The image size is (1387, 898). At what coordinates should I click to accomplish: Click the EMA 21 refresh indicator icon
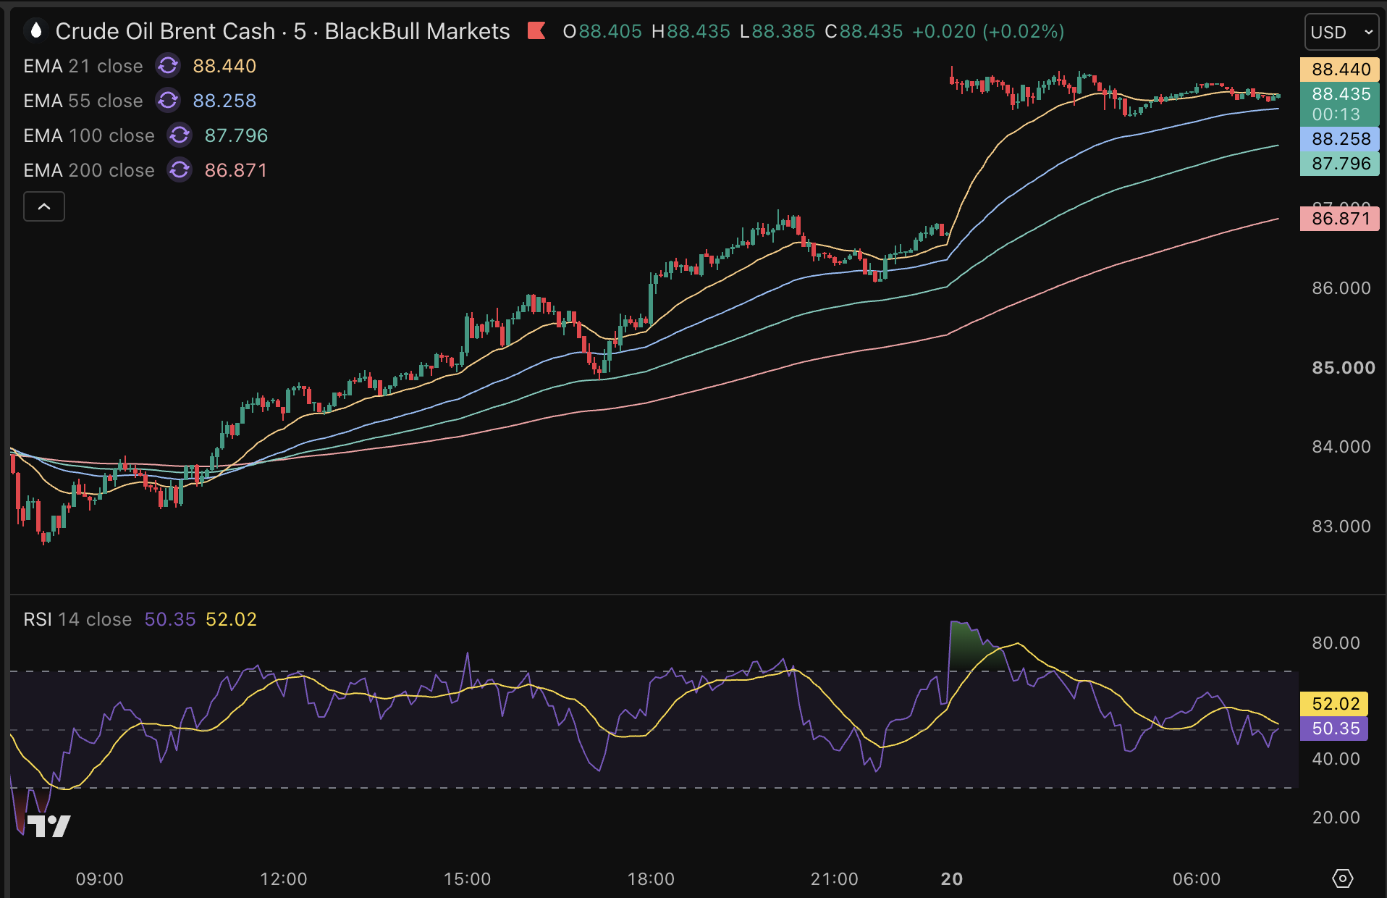(x=168, y=66)
